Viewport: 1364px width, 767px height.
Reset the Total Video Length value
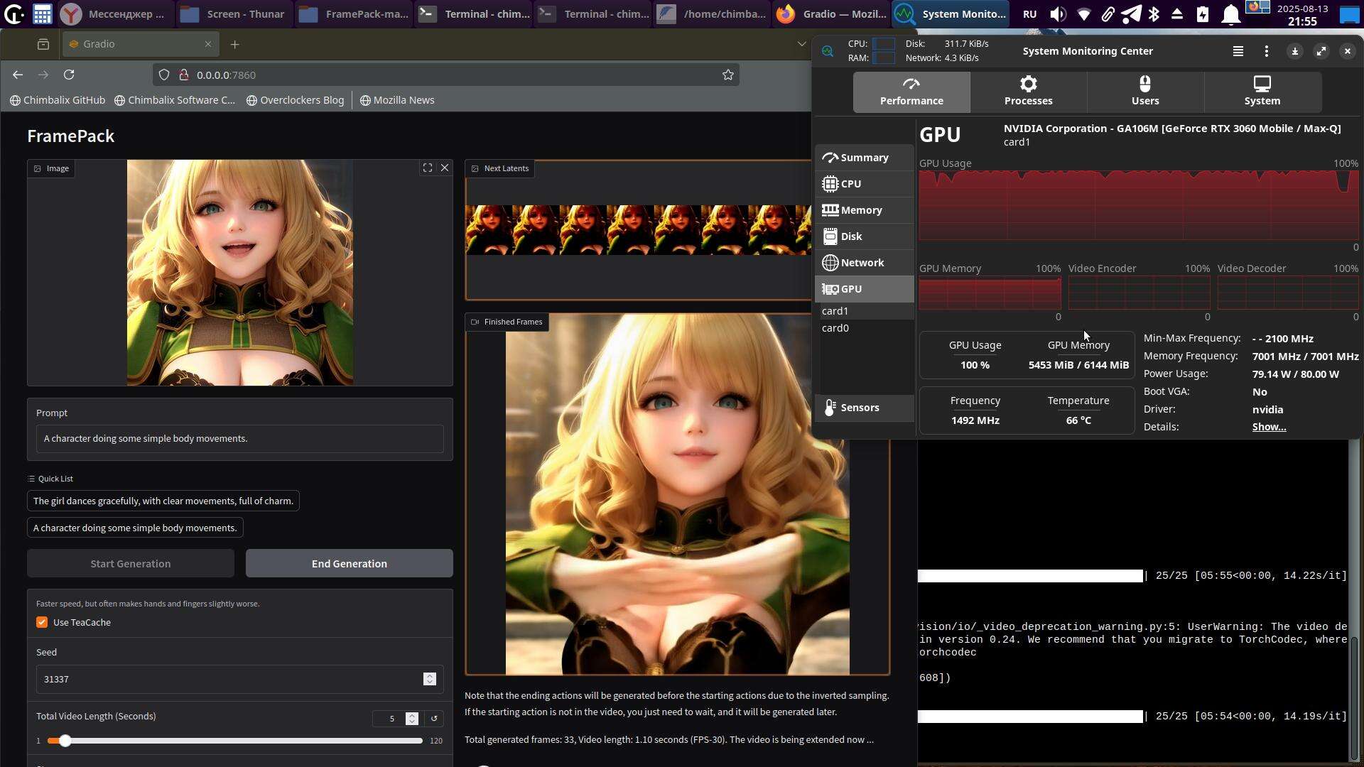[434, 718]
